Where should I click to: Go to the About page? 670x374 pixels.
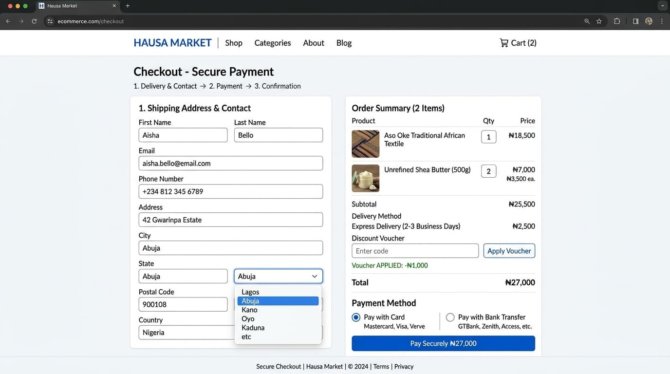[314, 43]
